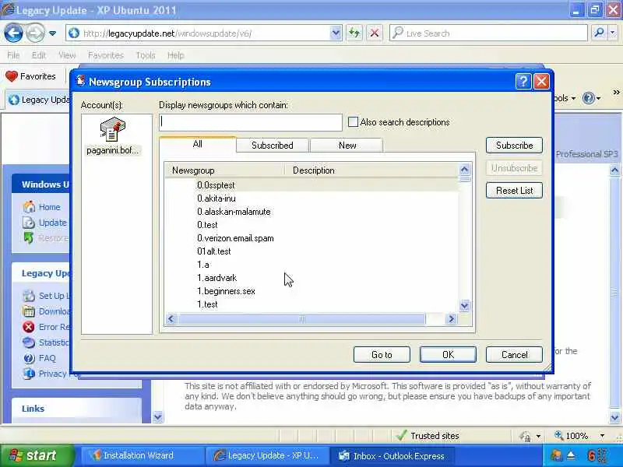Click the Newsgroup column header
The height and width of the screenshot is (467, 623).
coord(225,170)
